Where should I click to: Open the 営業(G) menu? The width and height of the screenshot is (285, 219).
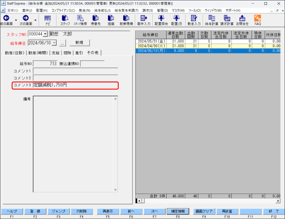[13, 11]
